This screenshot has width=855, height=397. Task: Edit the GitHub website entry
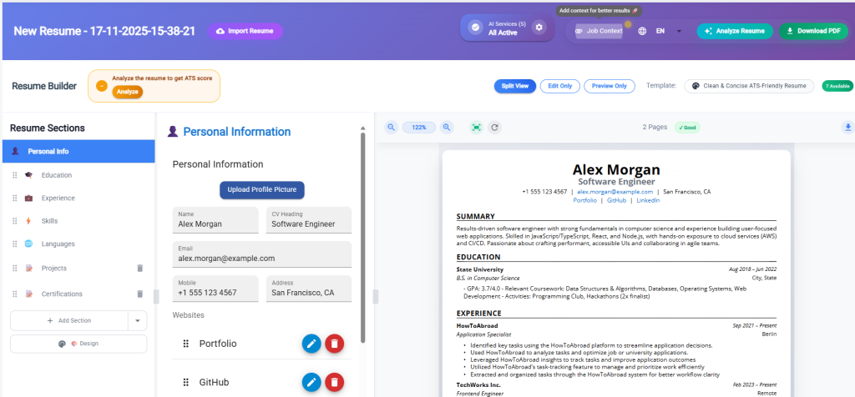coord(312,382)
